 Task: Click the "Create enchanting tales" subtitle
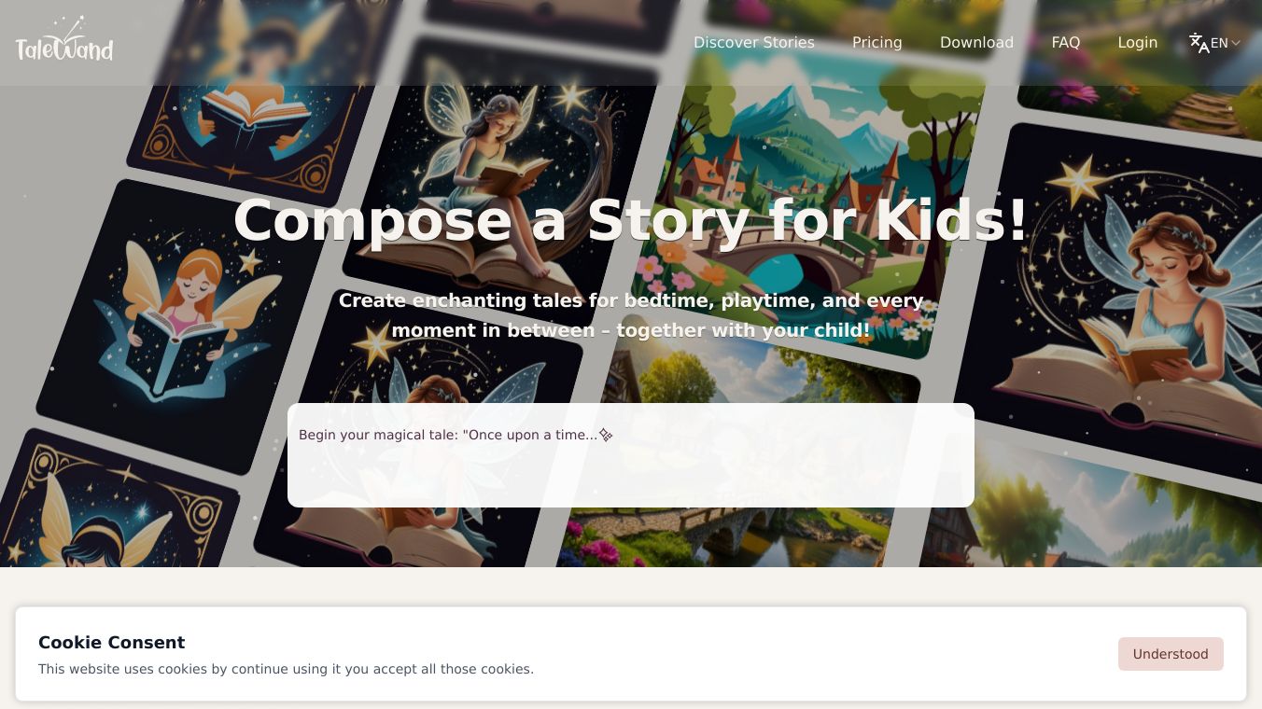[631, 315]
